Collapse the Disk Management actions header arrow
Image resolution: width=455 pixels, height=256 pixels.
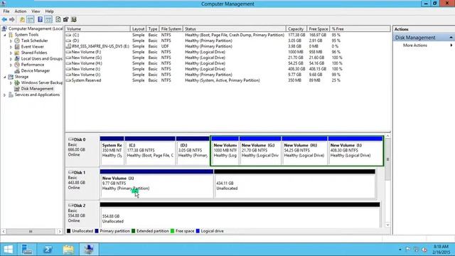(451, 38)
